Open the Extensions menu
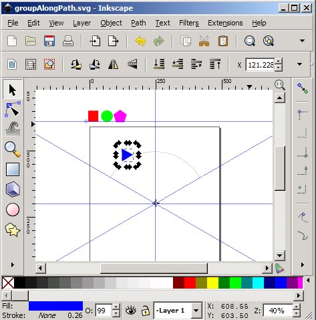The width and height of the screenshot is (316, 320). [225, 23]
